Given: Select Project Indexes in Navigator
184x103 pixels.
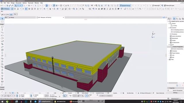Looking at the screenshot, I should click(176, 53).
